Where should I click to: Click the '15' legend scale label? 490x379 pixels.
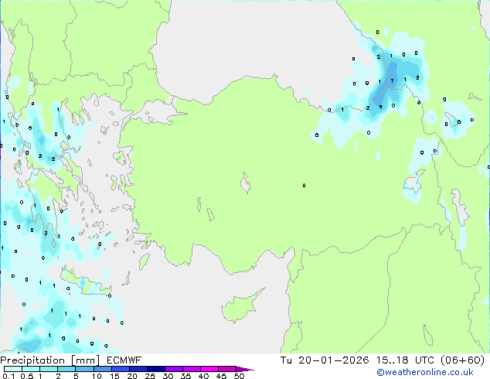tap(114, 376)
